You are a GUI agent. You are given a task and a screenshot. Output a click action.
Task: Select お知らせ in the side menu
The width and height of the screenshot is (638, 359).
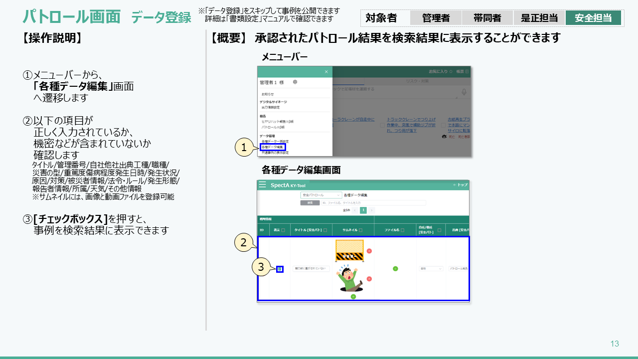(x=268, y=94)
